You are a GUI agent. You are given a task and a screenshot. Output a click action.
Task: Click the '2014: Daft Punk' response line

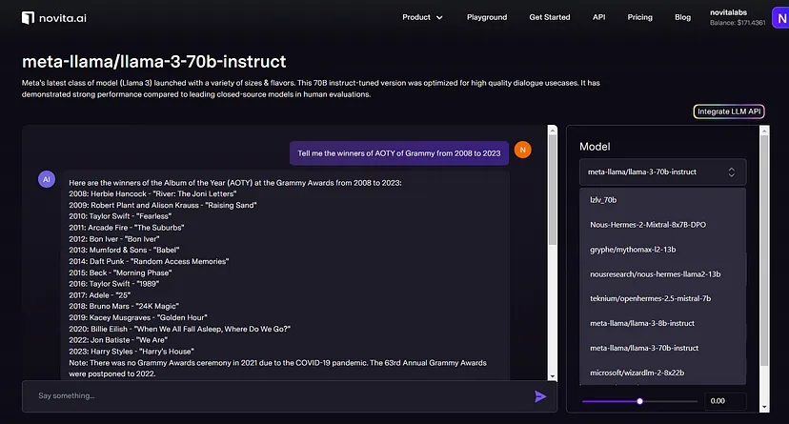point(149,261)
